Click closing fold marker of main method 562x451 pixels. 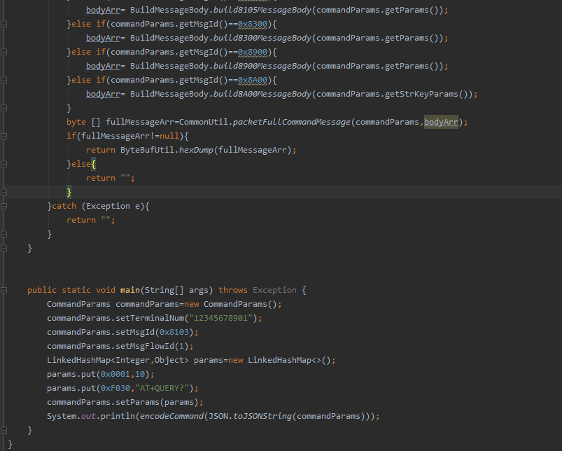(5, 430)
